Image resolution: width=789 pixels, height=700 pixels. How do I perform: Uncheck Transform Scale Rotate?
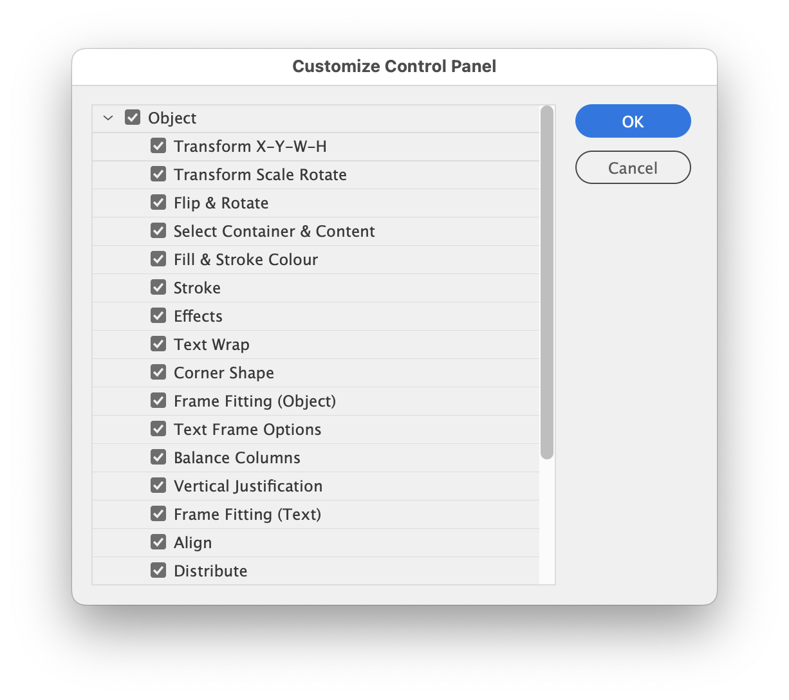(x=158, y=174)
